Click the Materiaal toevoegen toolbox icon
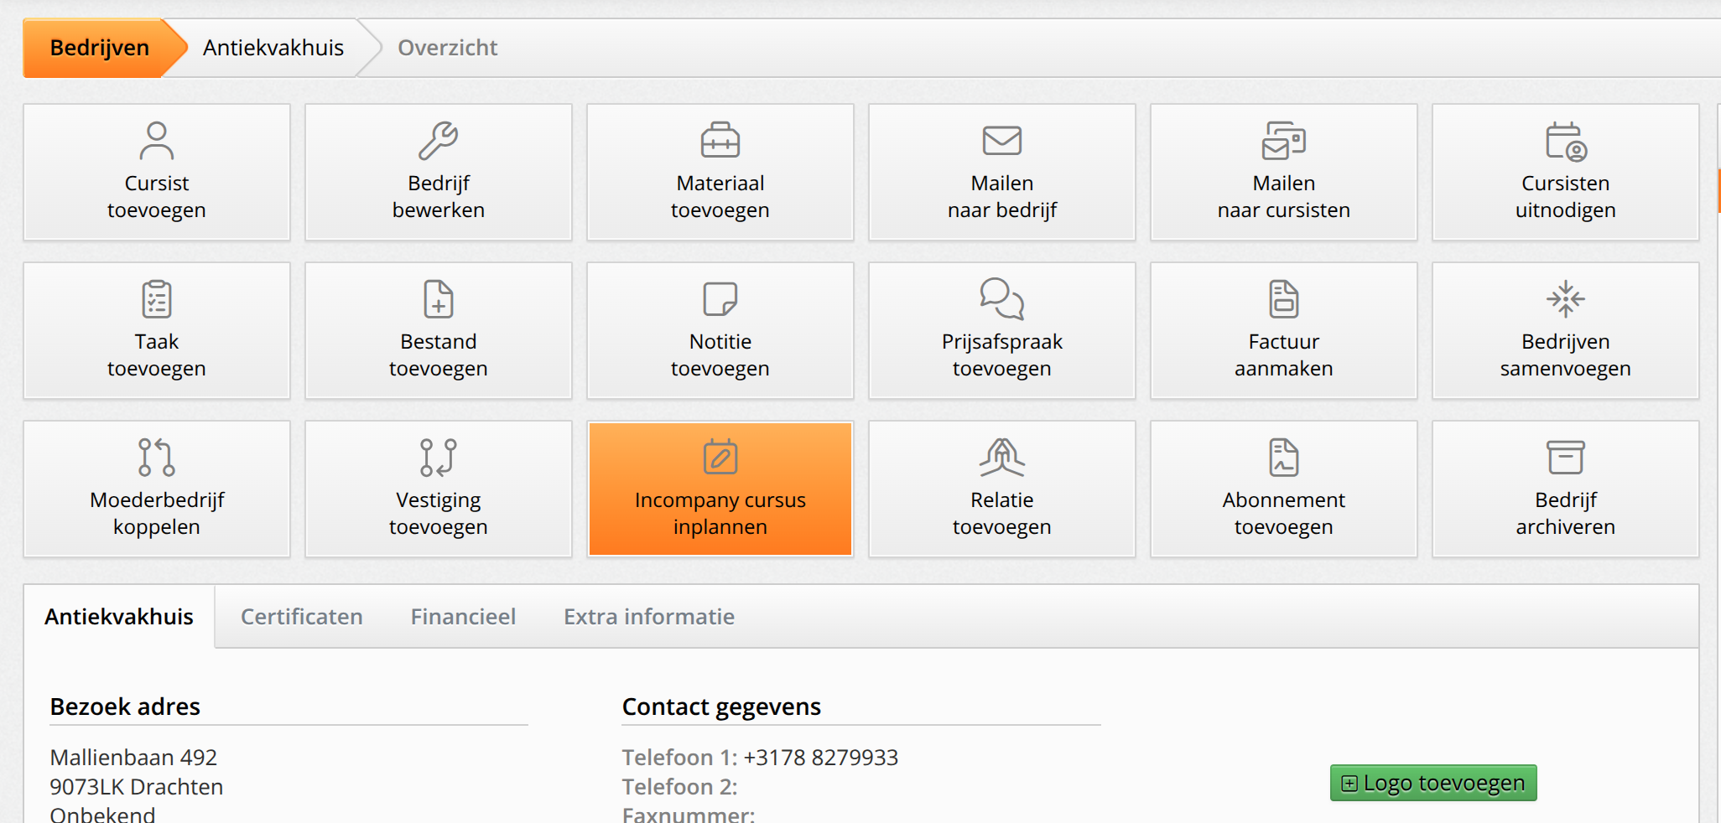 720,141
